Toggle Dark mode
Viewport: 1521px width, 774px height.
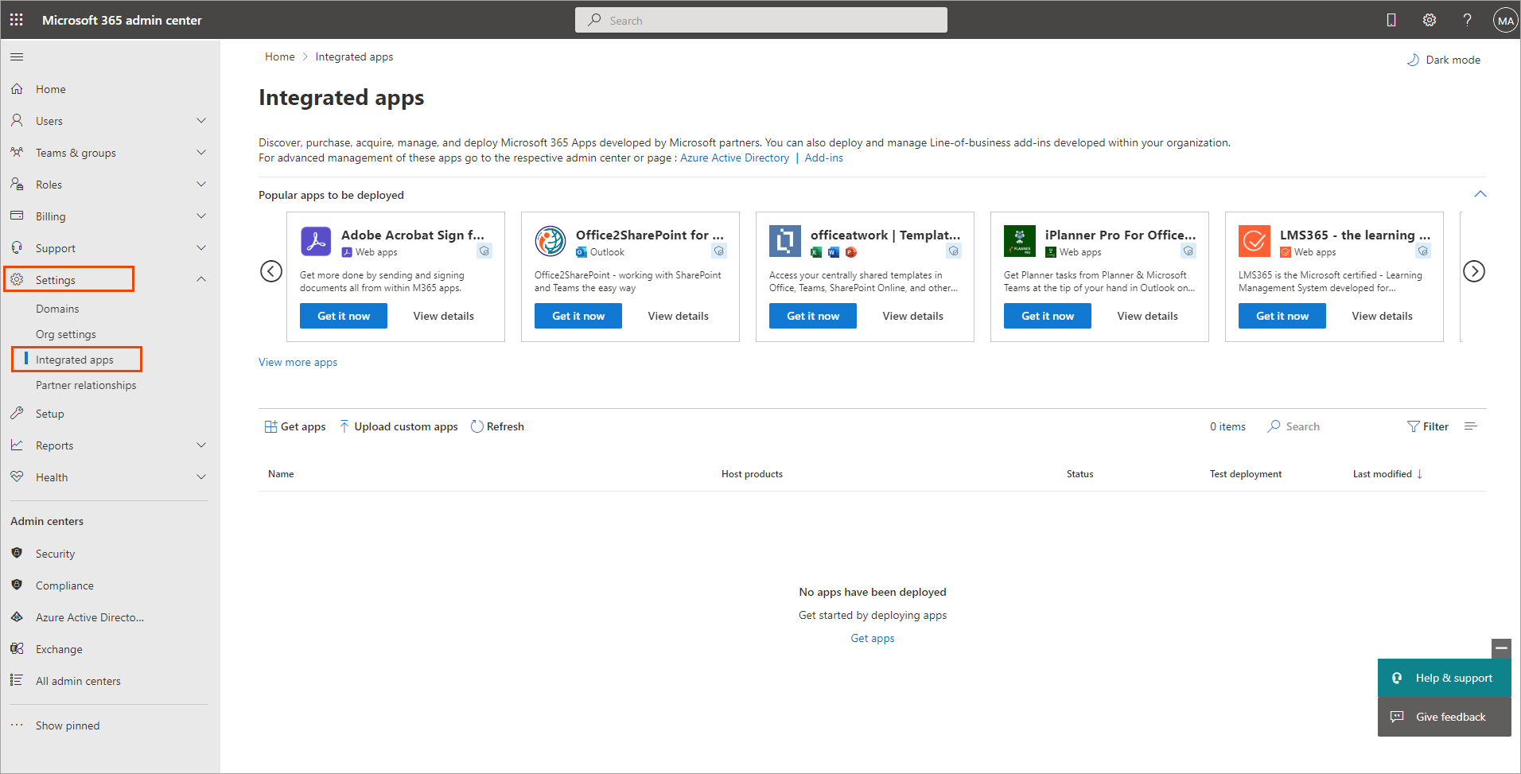[x=1444, y=59]
